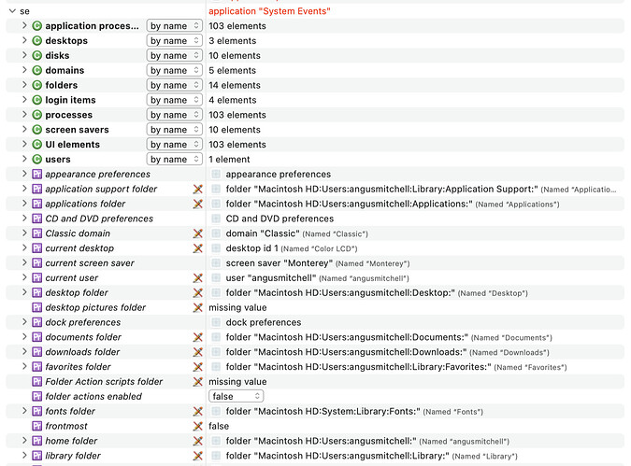Open 'by name' popup for disks
Screen dimensions: 631x466
[x=174, y=55]
